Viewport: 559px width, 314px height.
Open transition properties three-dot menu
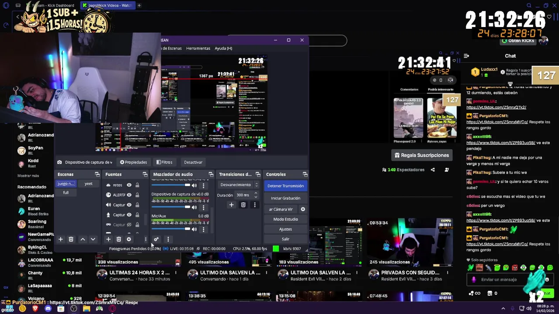pyautogui.click(x=255, y=205)
